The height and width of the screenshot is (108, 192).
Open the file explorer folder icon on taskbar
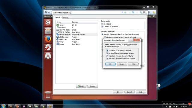pos(37,106)
